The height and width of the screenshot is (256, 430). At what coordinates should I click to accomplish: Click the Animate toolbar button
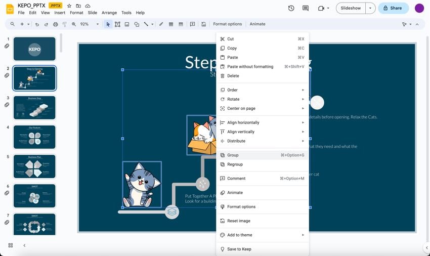pyautogui.click(x=257, y=24)
